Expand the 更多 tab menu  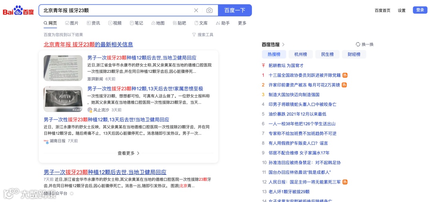(242, 23)
